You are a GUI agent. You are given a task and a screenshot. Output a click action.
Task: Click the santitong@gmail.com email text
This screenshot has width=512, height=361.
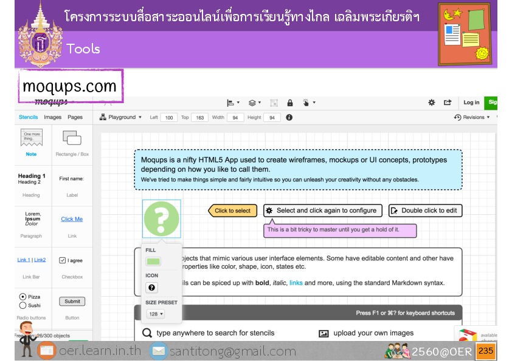coord(233,351)
